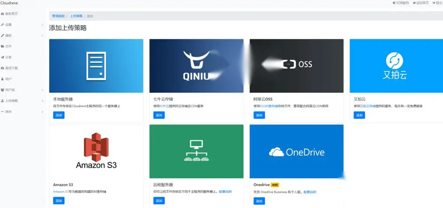Add the Amazon S3 upload policy
The width and height of the screenshot is (443, 208).
coord(59,200)
